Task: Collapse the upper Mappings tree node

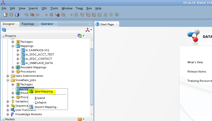Action: [13, 46]
